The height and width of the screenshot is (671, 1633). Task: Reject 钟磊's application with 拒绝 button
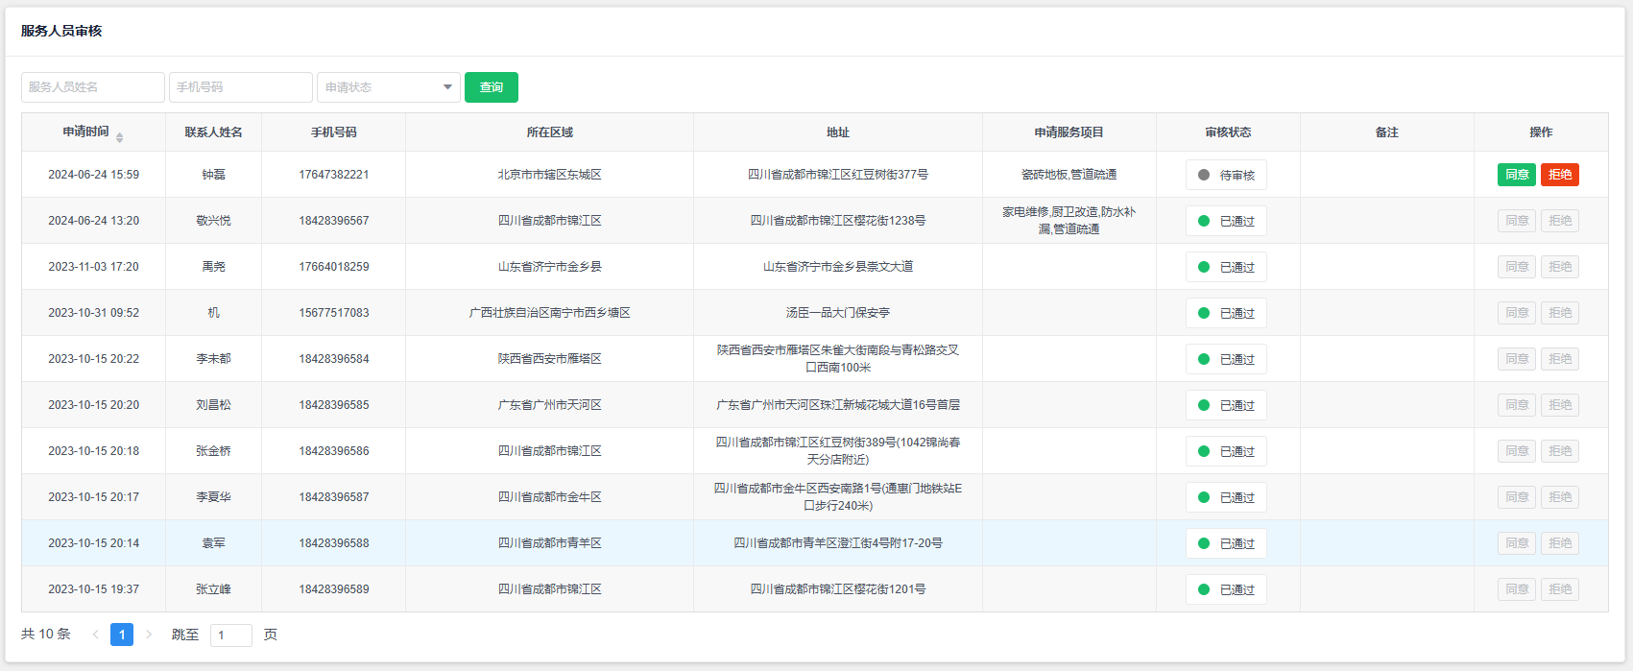coord(1559,175)
